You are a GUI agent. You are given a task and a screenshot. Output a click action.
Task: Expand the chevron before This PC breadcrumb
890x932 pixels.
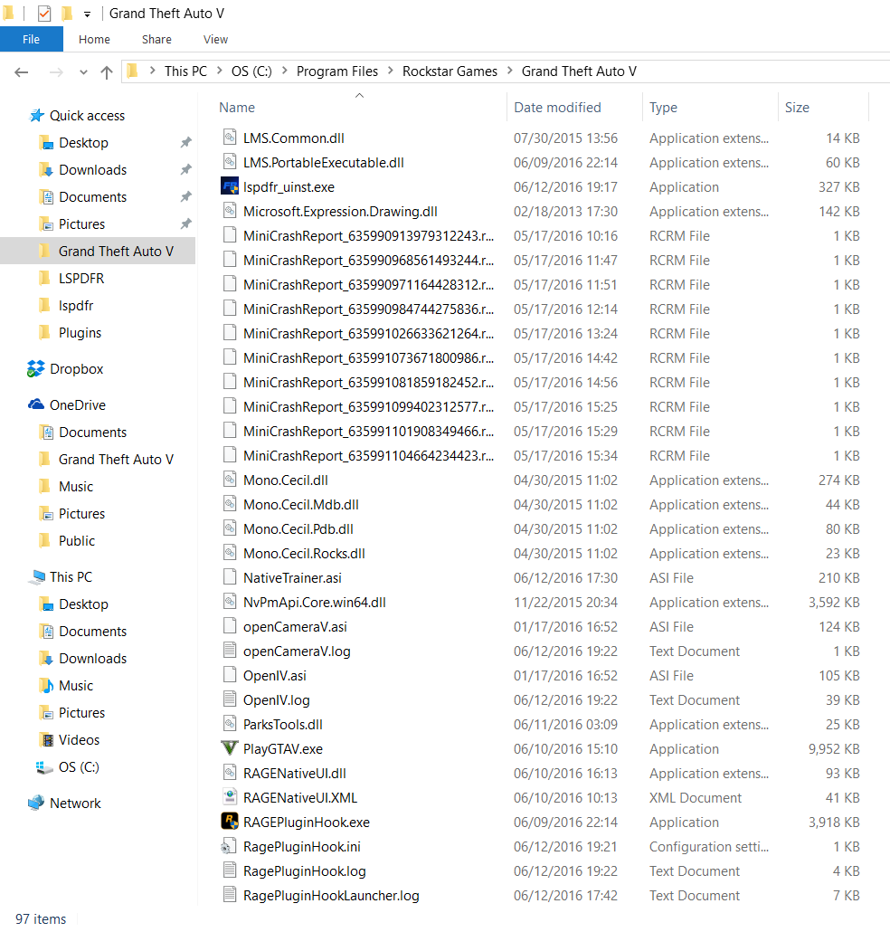pos(153,71)
